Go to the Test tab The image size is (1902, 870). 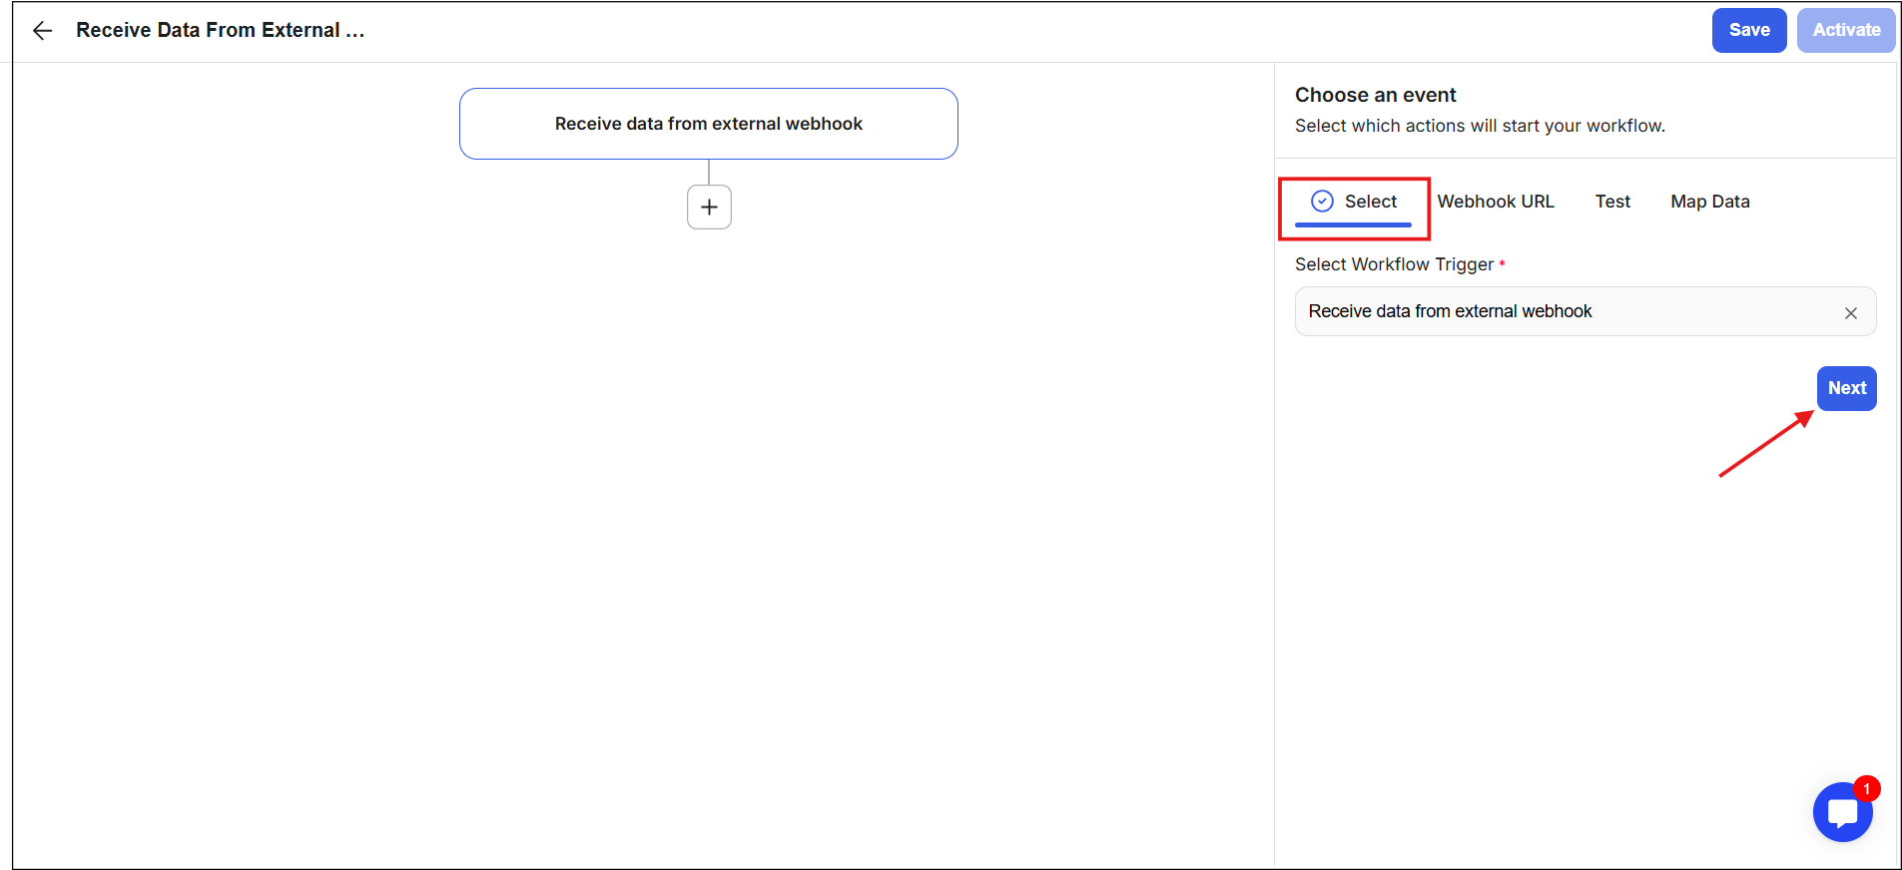point(1611,202)
